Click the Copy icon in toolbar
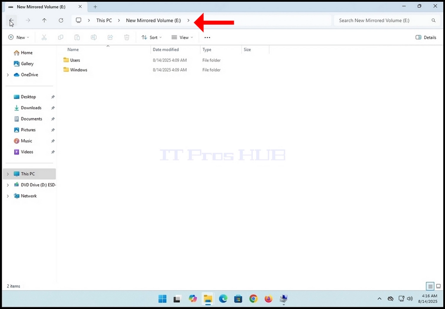This screenshot has height=309, width=445. pyautogui.click(x=61, y=38)
